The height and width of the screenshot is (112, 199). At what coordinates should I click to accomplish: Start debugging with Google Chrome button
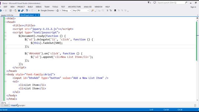coord(46,11)
